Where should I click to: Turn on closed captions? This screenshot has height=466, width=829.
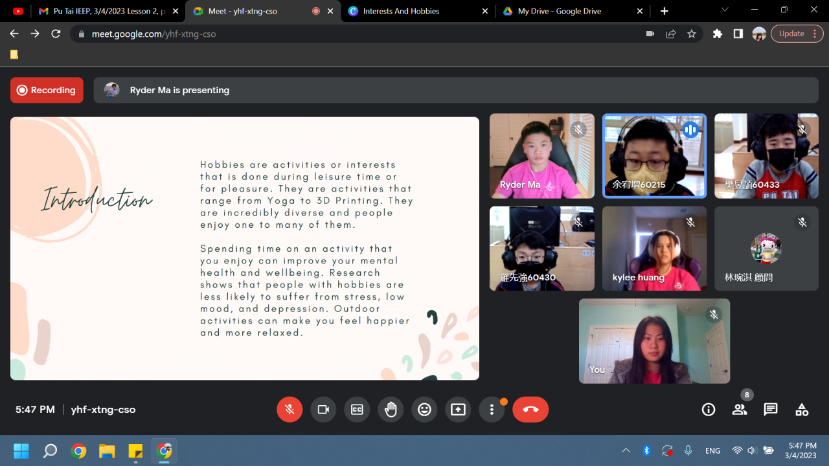(357, 410)
